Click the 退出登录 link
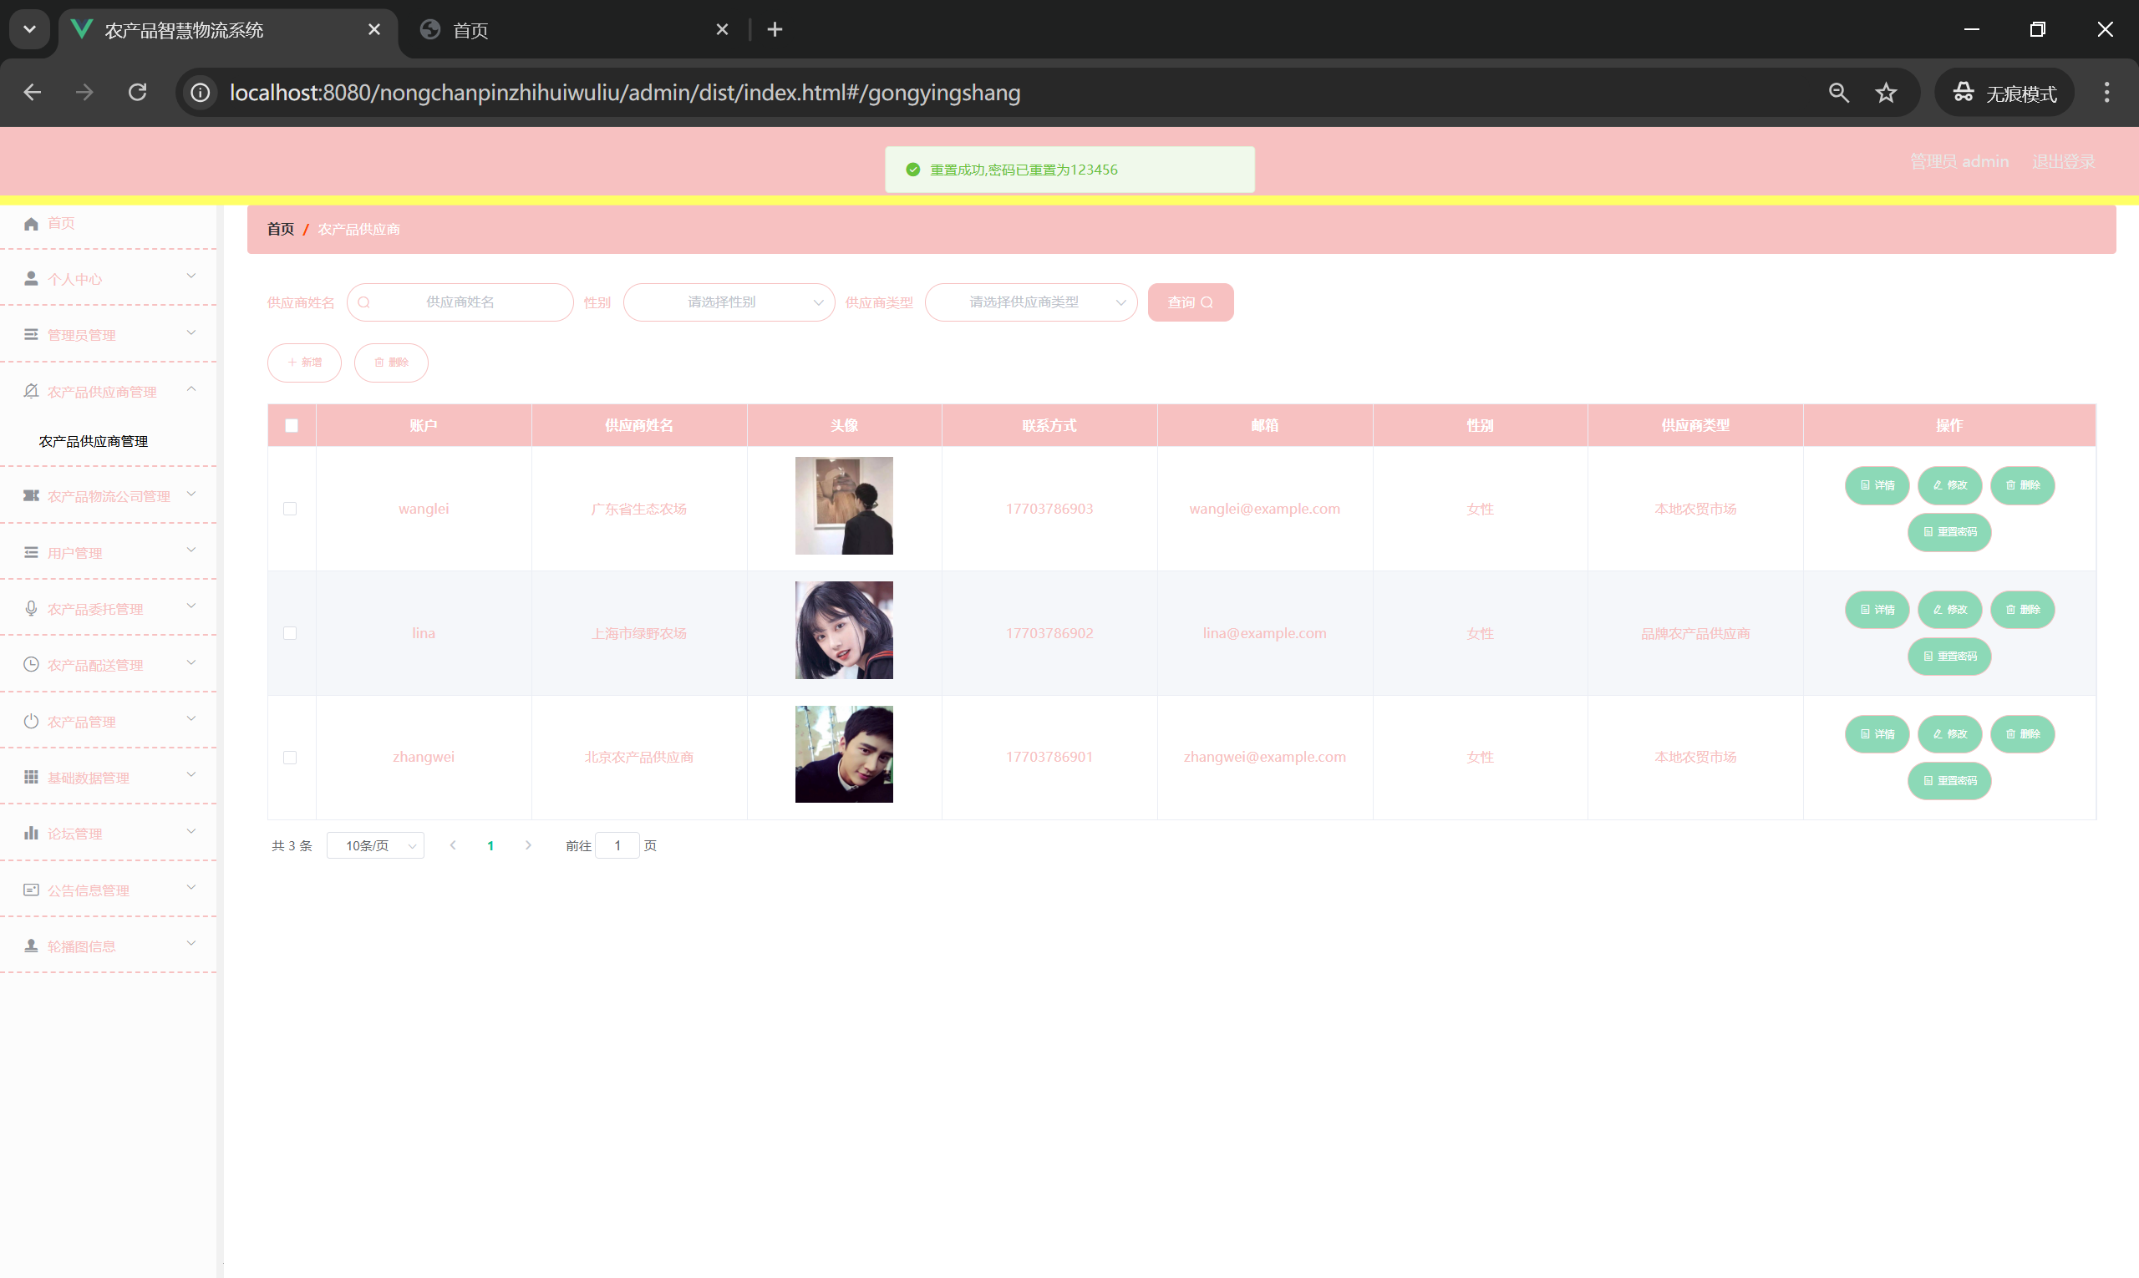 click(x=2062, y=162)
